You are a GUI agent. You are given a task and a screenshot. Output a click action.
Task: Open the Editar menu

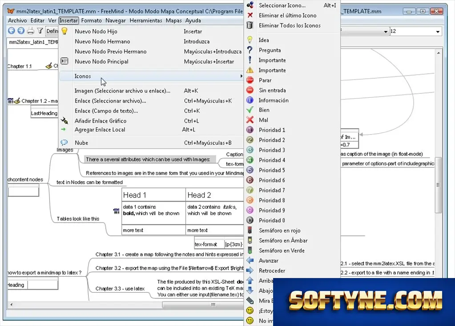(x=37, y=20)
